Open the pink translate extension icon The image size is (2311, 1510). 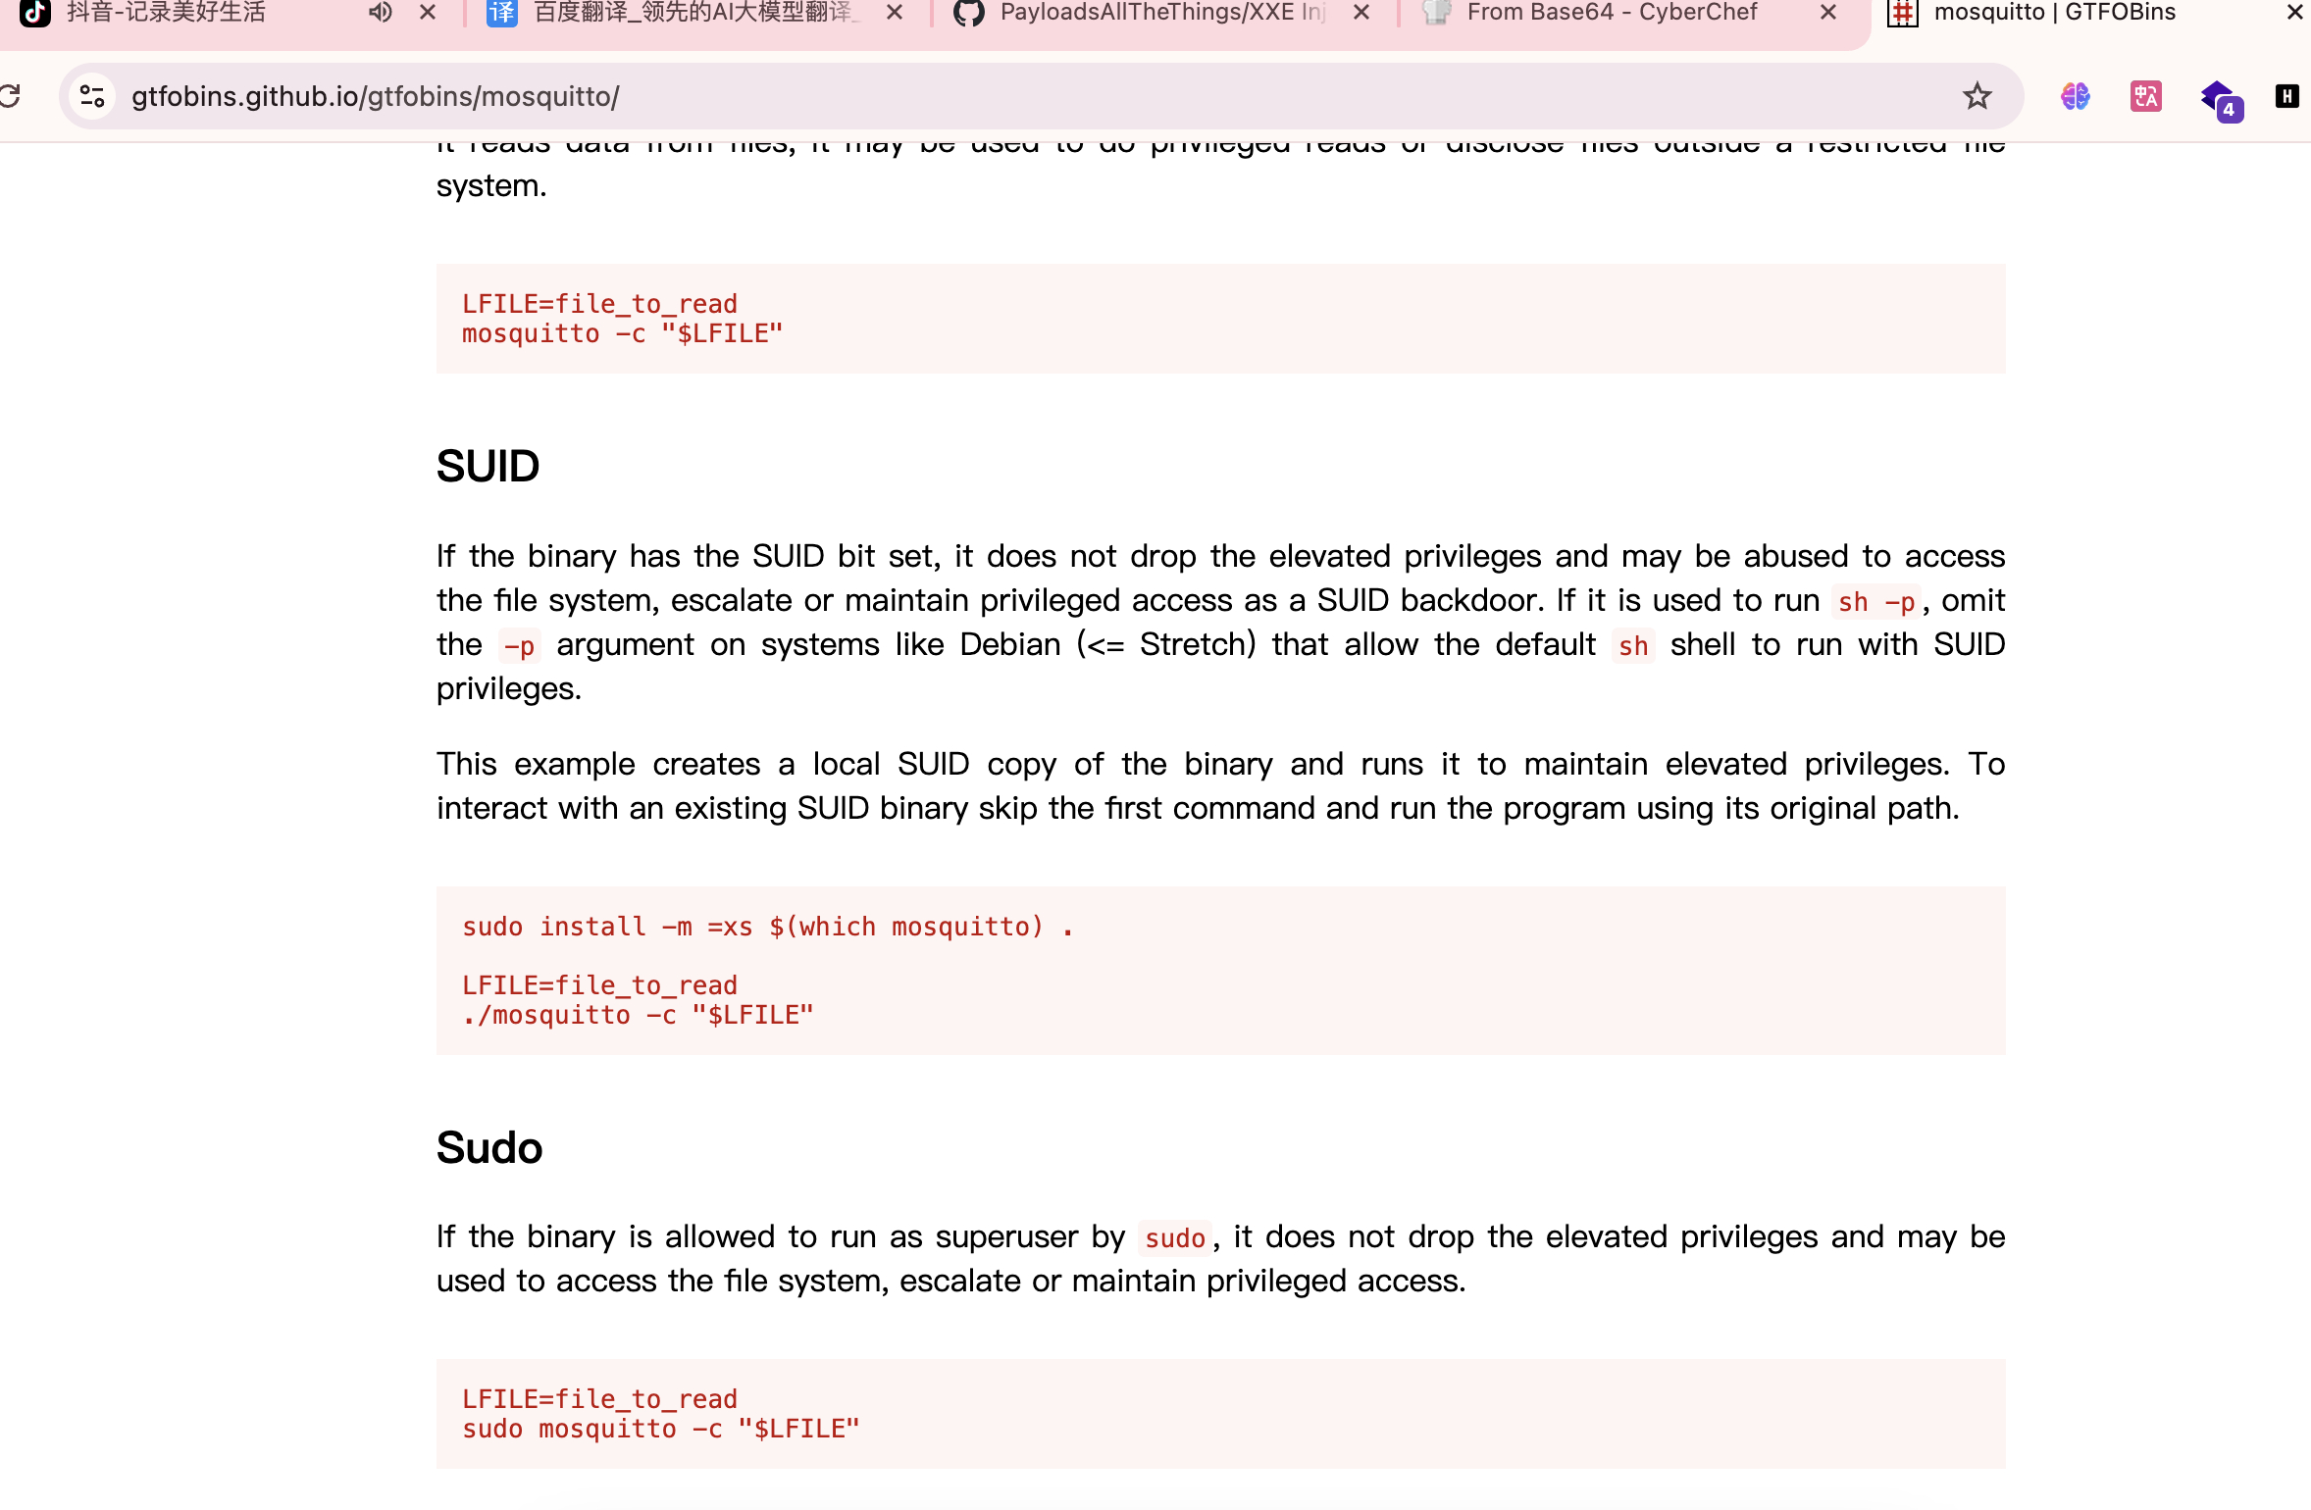click(2146, 96)
